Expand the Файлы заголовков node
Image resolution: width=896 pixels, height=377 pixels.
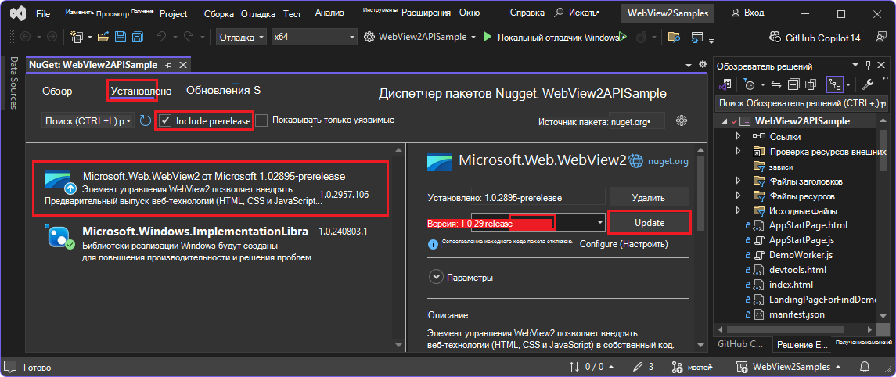pyautogui.click(x=738, y=181)
